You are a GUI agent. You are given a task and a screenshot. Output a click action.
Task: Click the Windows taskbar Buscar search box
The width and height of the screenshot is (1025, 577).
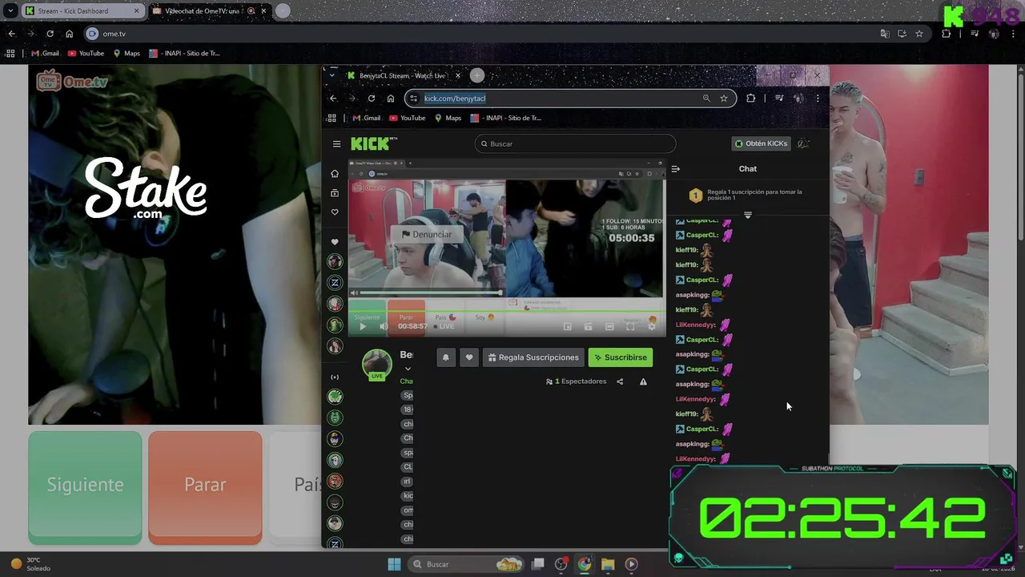pyautogui.click(x=467, y=564)
